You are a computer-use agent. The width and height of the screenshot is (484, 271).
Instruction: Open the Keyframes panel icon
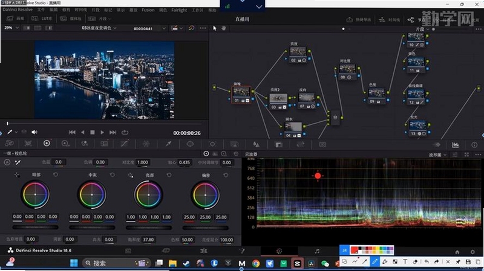tap(437, 145)
